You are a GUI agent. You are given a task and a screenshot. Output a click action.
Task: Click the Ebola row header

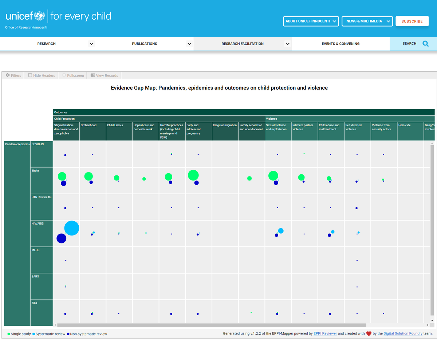click(42, 181)
